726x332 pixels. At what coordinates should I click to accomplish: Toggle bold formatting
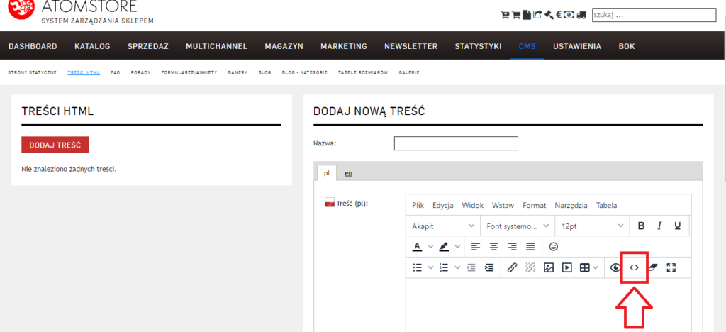(641, 226)
